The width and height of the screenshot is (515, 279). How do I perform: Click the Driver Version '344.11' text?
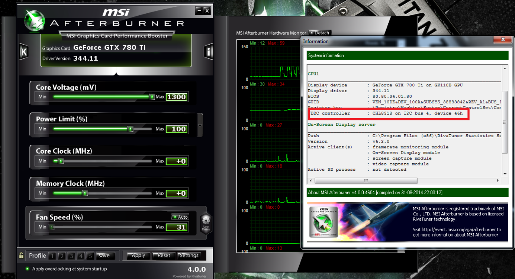point(85,58)
